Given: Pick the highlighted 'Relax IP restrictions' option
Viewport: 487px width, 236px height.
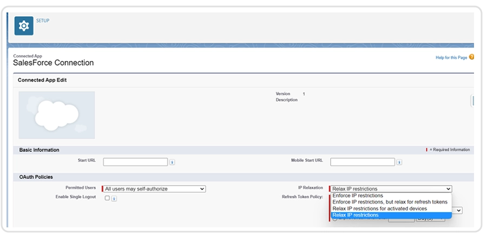Looking at the screenshot, I should pyautogui.click(x=356, y=215).
